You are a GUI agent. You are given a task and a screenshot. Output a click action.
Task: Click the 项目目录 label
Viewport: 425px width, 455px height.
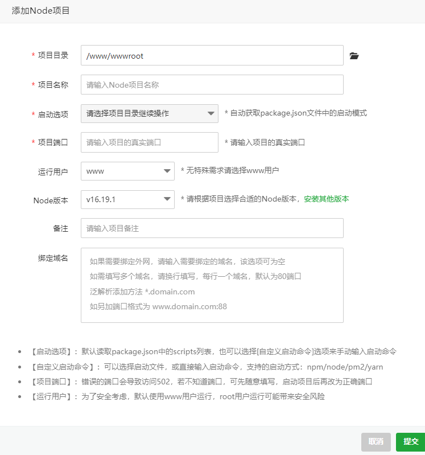click(x=53, y=55)
